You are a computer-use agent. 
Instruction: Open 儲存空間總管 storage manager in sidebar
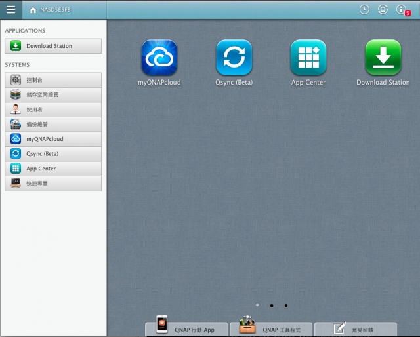pyautogui.click(x=53, y=95)
